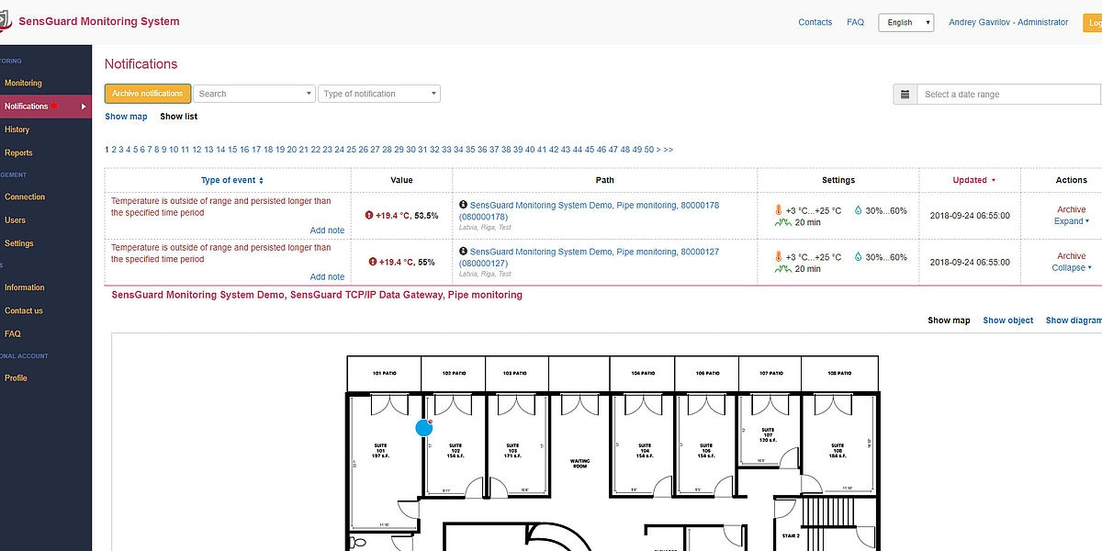
Task: Click Show map below the Archive button
Action: [x=126, y=117]
